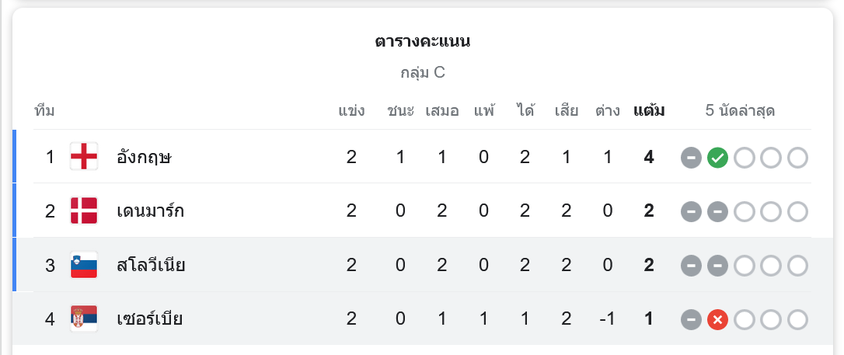Click England's first gray draw icon
The image size is (844, 355).
tap(691, 158)
